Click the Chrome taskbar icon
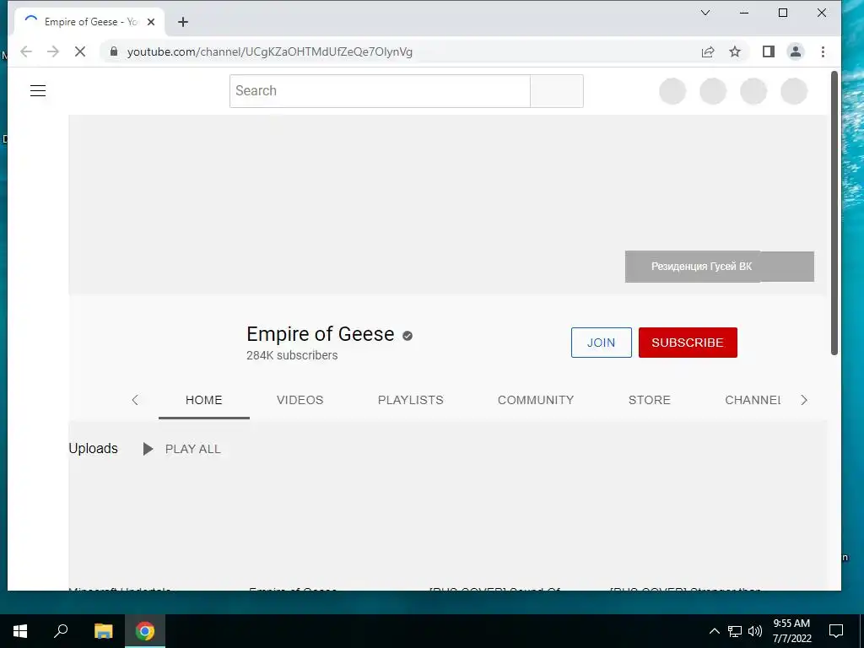 [x=145, y=631]
